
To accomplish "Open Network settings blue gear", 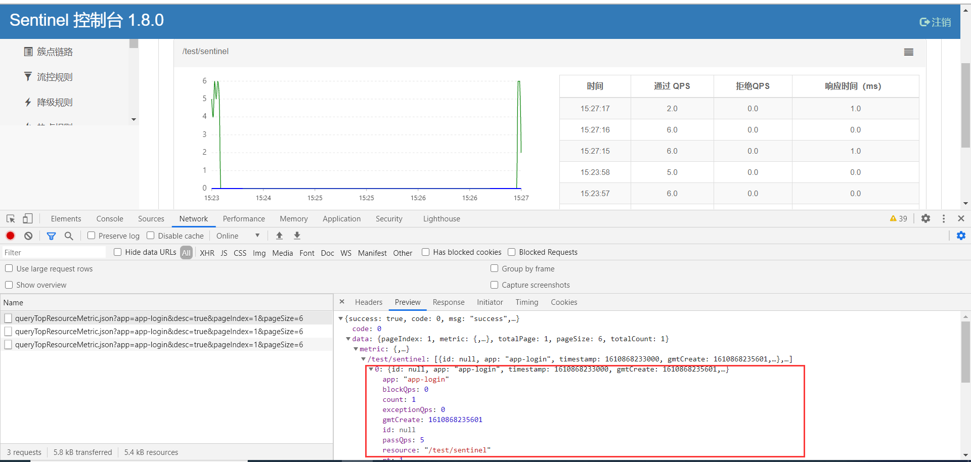I will point(961,236).
